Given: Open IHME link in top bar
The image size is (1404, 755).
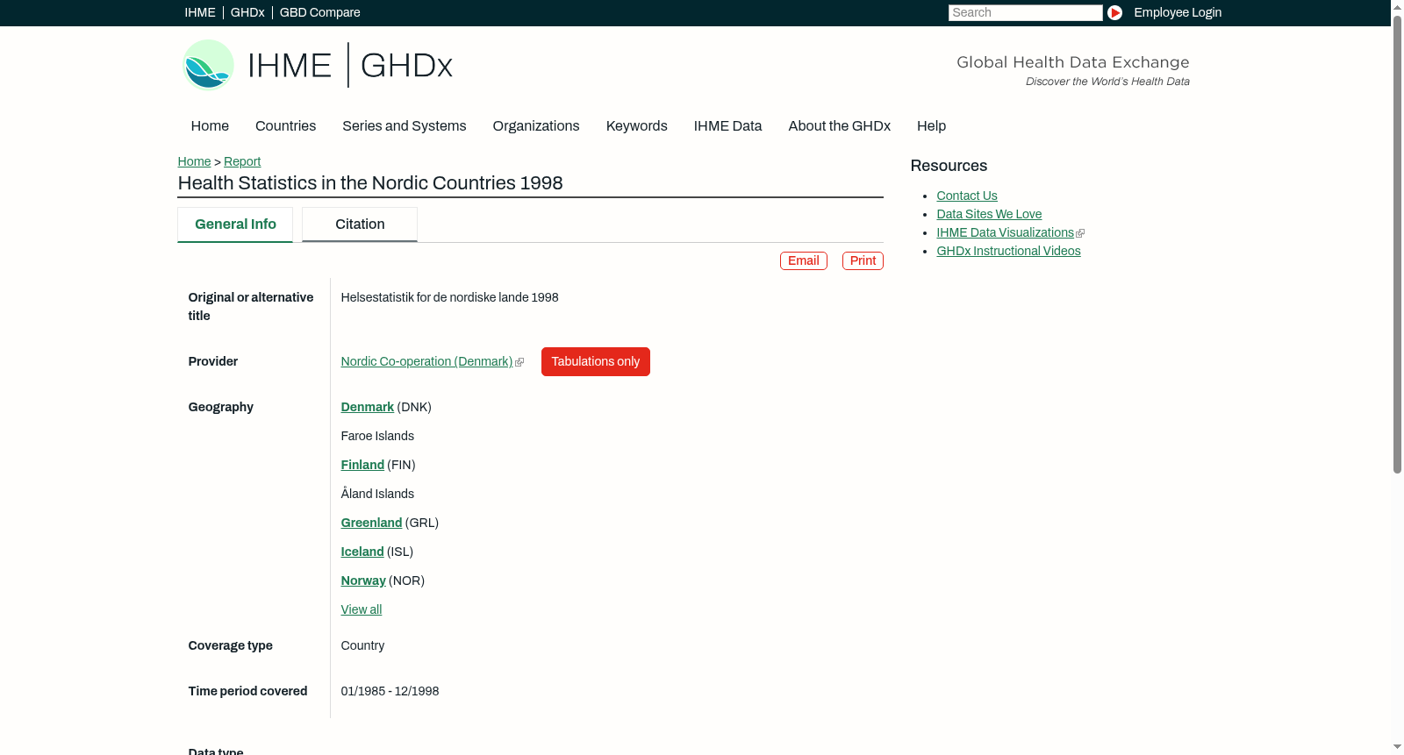Looking at the screenshot, I should 200,12.
